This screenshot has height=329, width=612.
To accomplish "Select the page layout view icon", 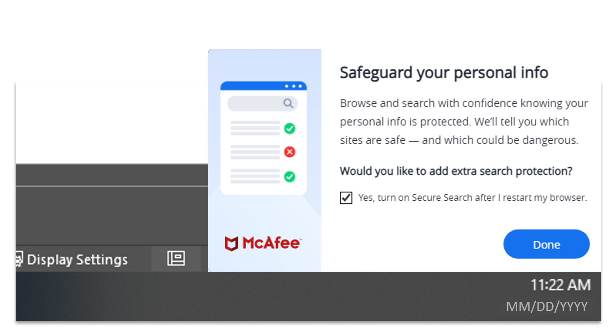I will pos(176,258).
